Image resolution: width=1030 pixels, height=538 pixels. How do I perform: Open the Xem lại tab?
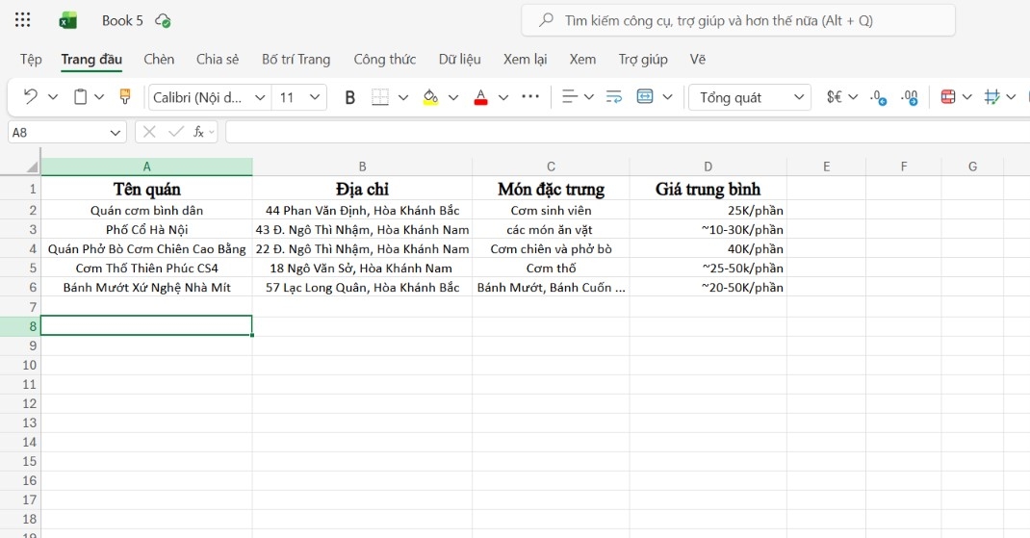[x=525, y=59]
